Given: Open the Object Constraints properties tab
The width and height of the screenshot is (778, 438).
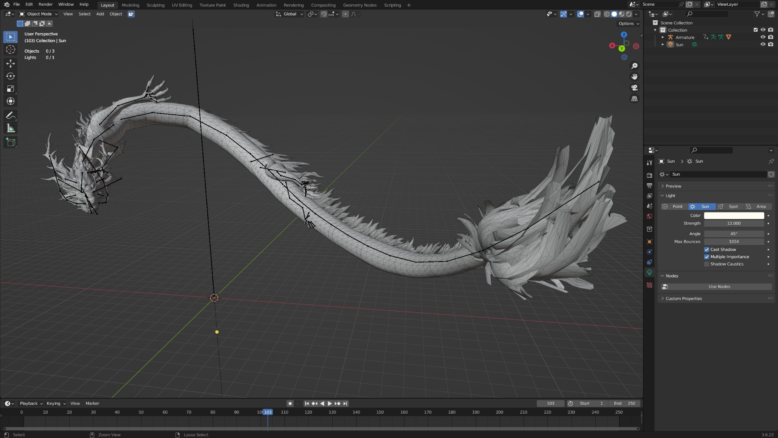Looking at the screenshot, I should [x=650, y=262].
